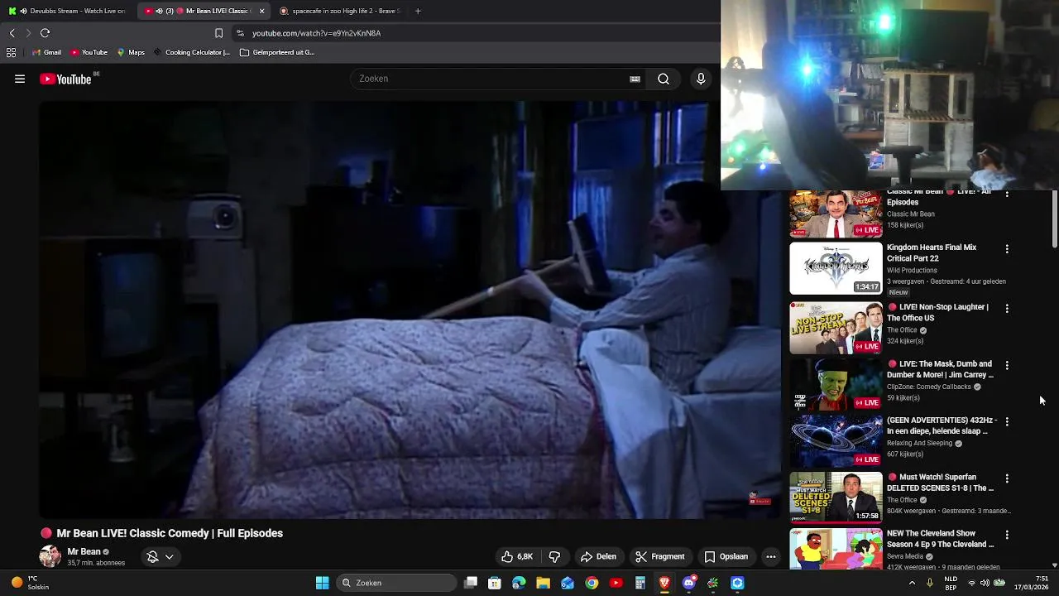
Task: Open Geïmporteerd bookmarks folder
Action: pyautogui.click(x=277, y=52)
